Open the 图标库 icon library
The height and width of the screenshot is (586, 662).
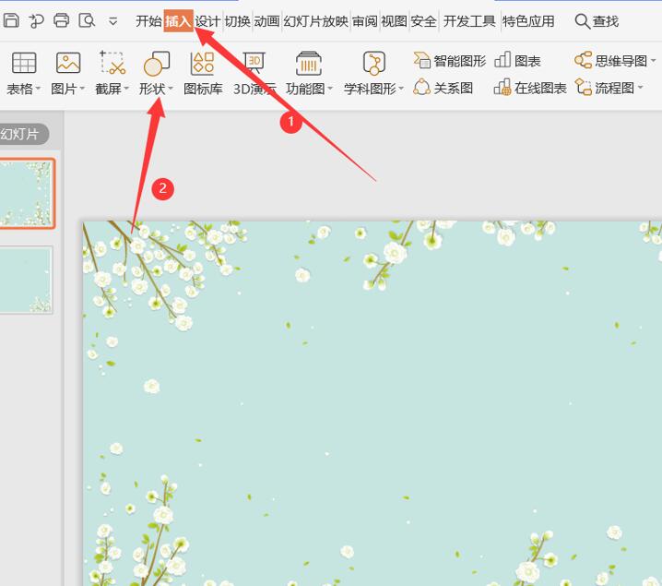(x=203, y=72)
